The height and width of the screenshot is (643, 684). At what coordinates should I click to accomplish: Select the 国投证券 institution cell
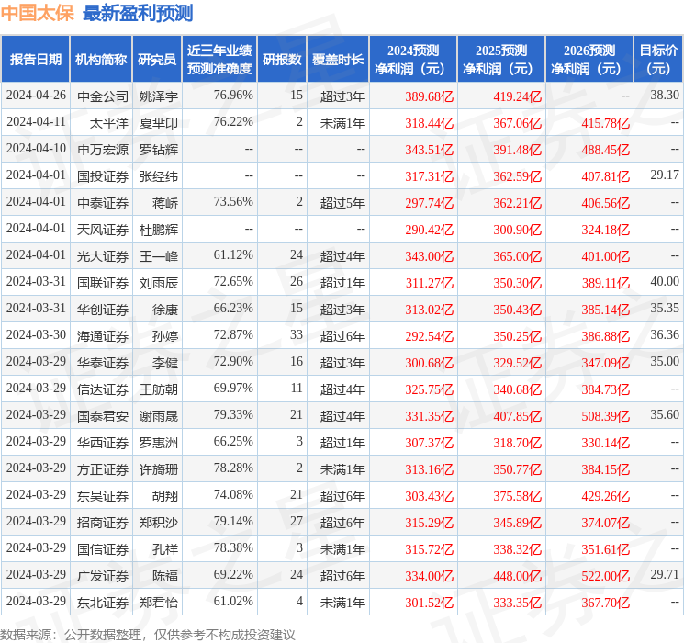click(103, 176)
